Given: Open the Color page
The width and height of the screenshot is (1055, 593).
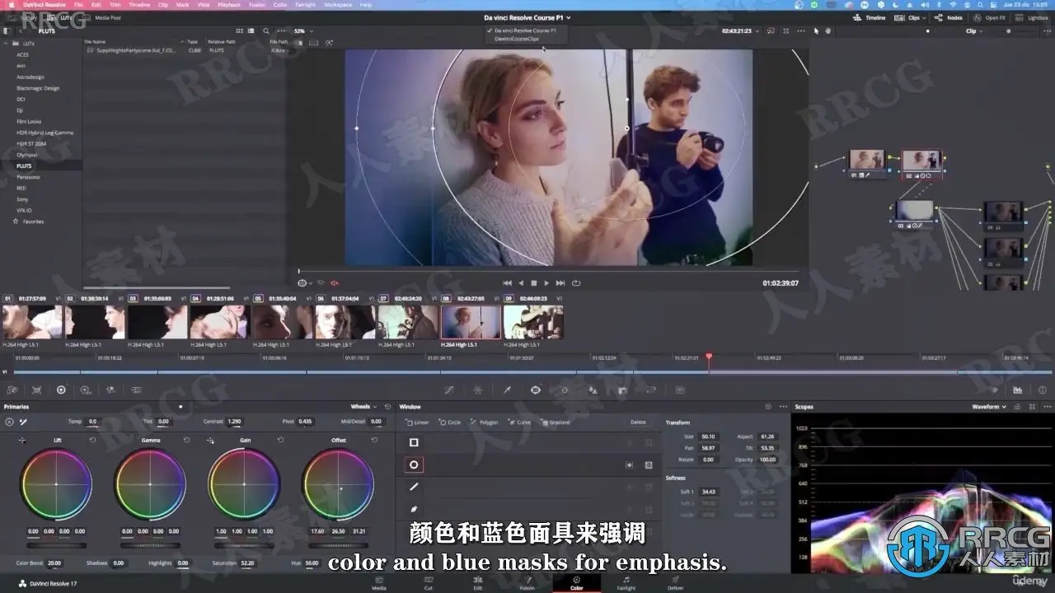Looking at the screenshot, I should point(576,583).
